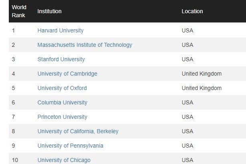
Task: Click the Princeton University link
Action: [62, 117]
